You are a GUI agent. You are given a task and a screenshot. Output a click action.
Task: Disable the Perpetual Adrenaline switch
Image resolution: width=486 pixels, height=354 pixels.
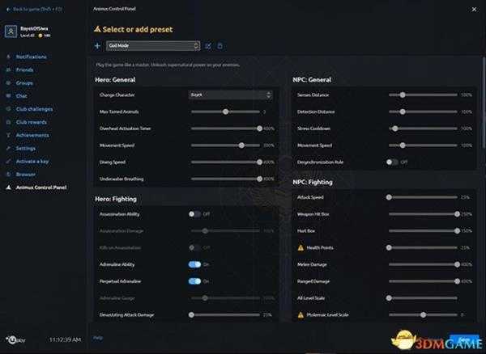click(194, 281)
